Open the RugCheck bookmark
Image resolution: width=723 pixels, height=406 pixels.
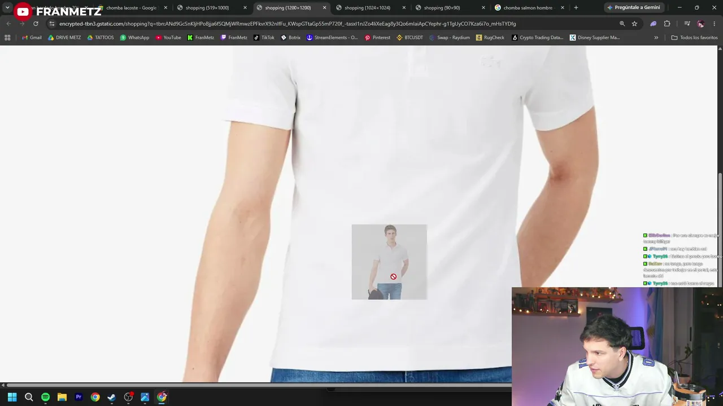(490, 38)
